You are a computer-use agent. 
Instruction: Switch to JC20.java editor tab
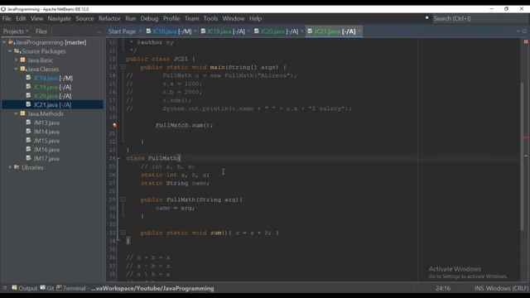coord(276,31)
